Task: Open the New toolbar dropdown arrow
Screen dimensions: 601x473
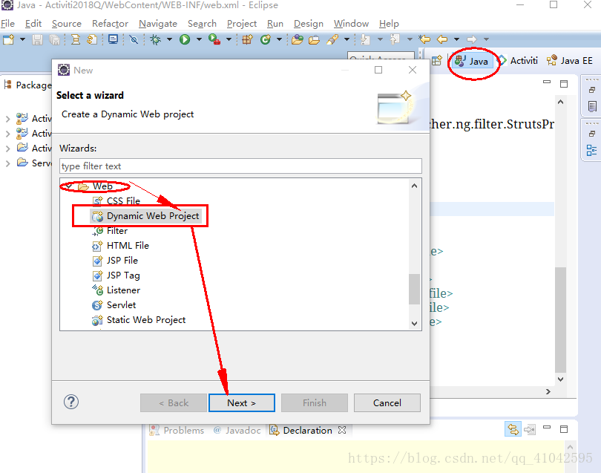Action: click(22, 39)
